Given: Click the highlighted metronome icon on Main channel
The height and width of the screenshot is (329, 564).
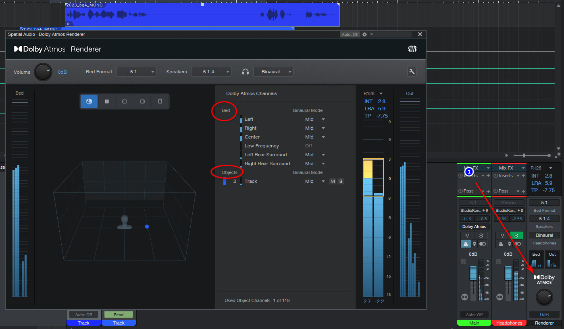Looking at the screenshot, I should [466, 244].
